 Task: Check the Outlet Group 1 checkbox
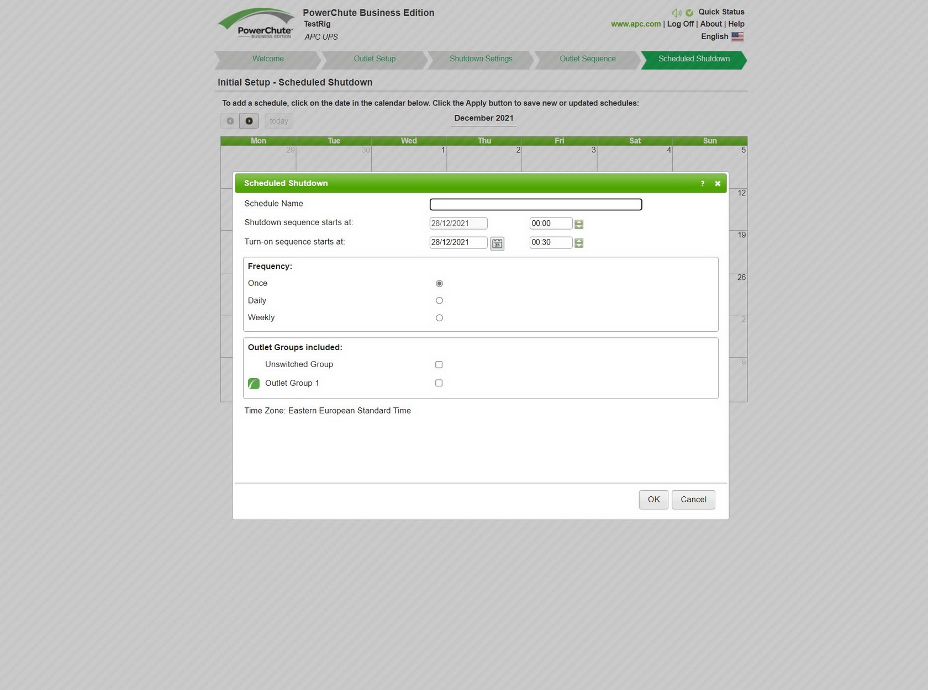tap(439, 383)
